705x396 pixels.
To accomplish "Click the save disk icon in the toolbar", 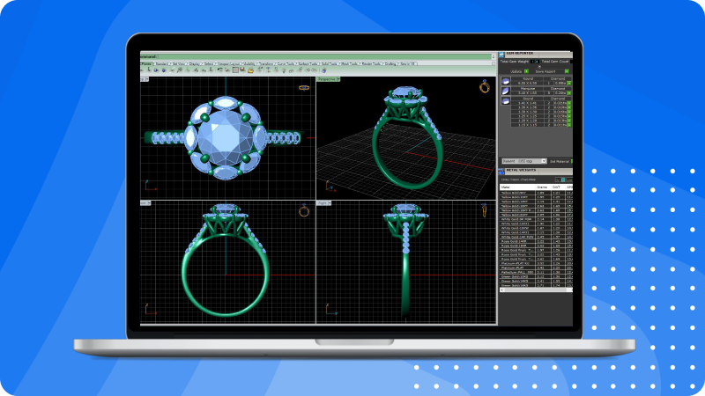I will tap(241, 70).
